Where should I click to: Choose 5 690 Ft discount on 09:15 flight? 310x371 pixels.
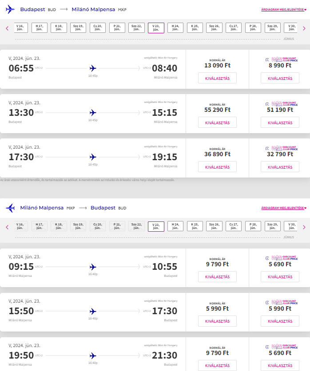click(280, 276)
